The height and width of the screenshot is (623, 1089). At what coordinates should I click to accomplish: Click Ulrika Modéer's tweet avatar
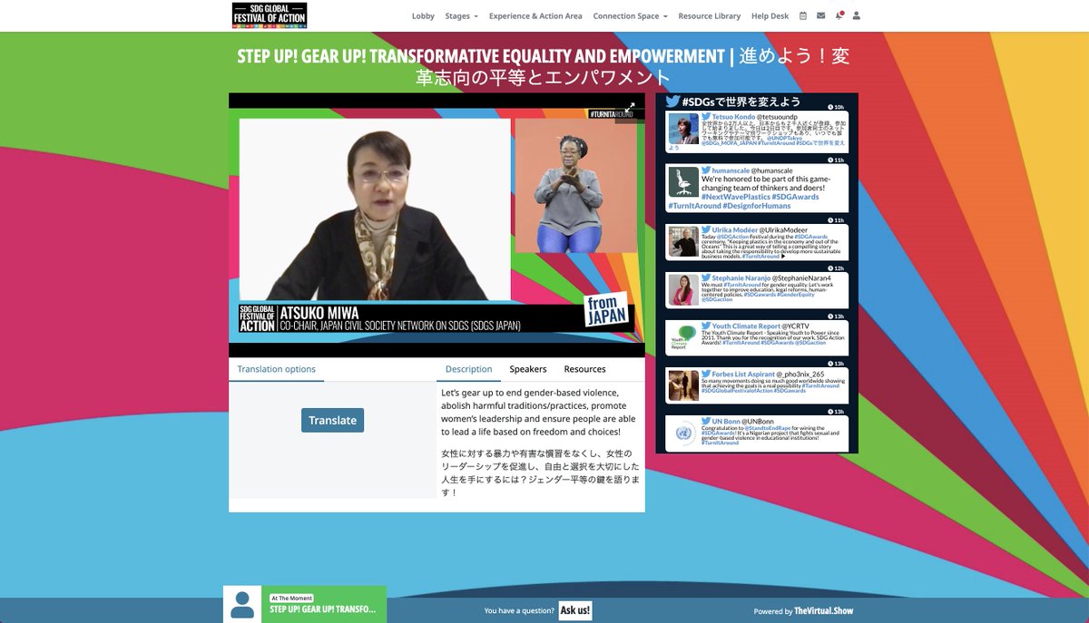683,242
